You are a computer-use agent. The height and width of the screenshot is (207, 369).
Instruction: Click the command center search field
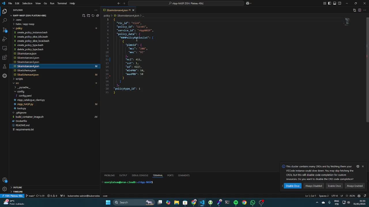[x=186, y=3]
